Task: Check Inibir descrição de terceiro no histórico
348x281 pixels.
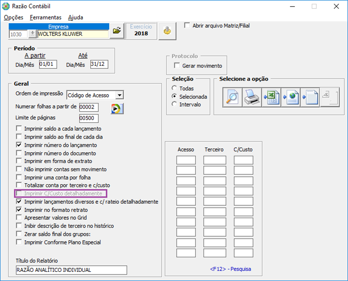Action: (19, 226)
